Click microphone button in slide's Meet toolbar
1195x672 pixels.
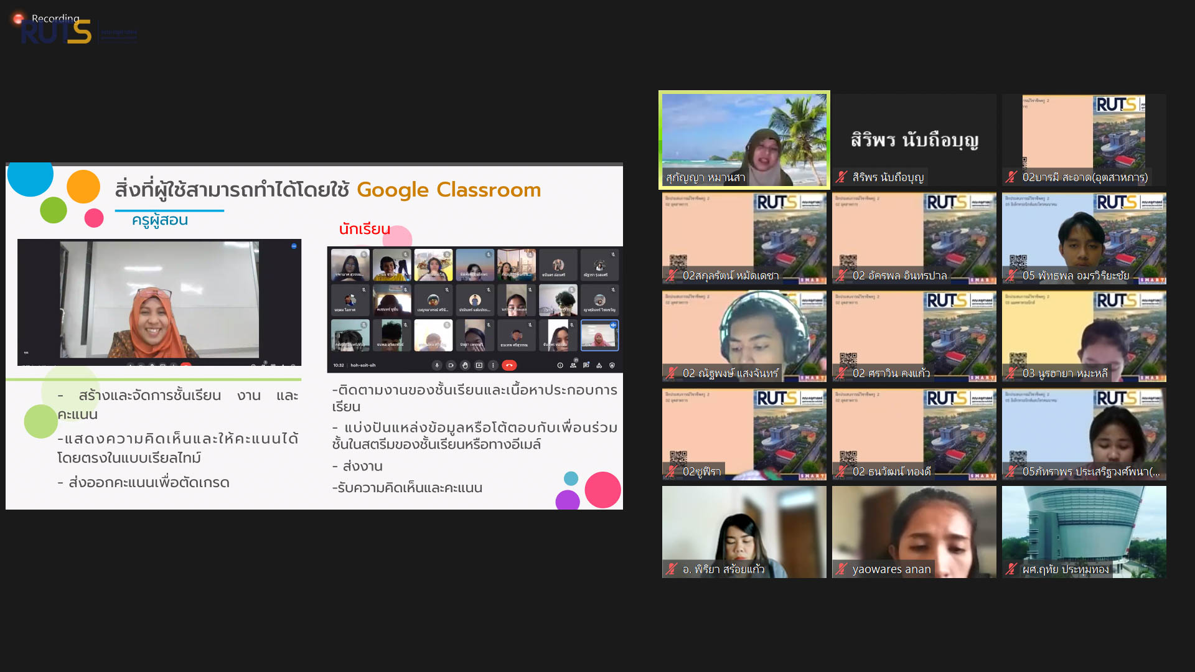[x=437, y=365]
